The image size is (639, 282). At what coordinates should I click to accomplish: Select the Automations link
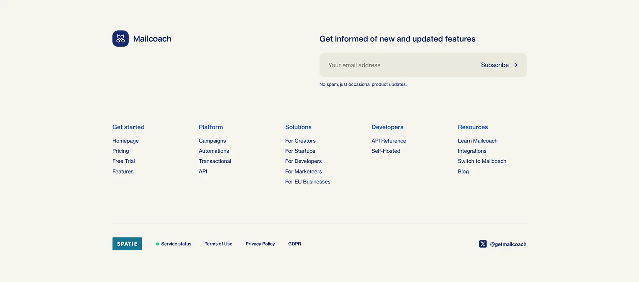click(x=214, y=151)
